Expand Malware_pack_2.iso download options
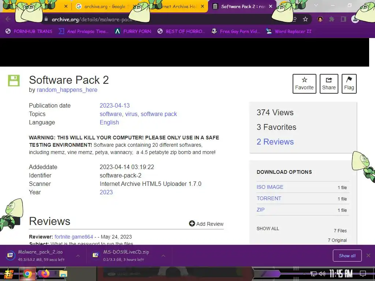The height and width of the screenshot is (281, 375). pyautogui.click(x=78, y=256)
